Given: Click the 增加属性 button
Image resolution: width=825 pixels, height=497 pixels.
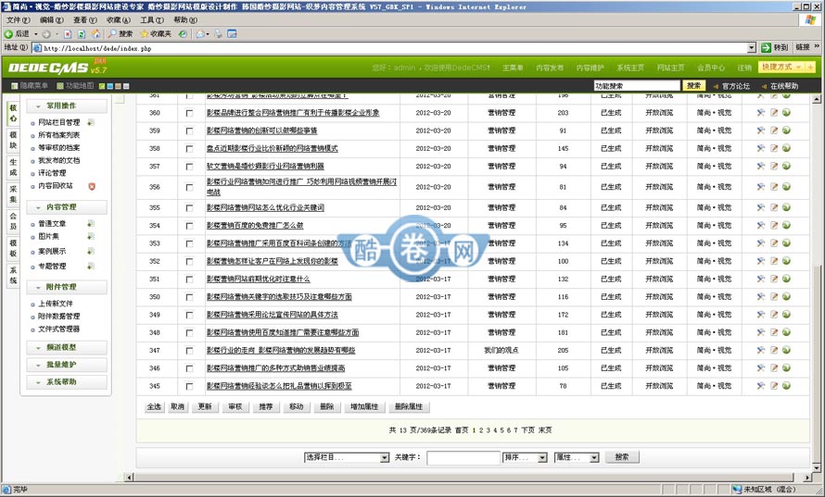Looking at the screenshot, I should click(x=364, y=406).
